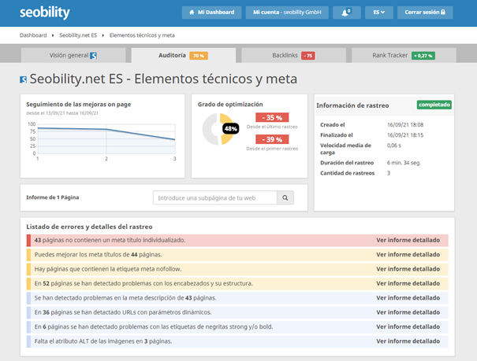Click the -75 badge on Backlinks
Screen dimensions: 477x361
pos(308,56)
